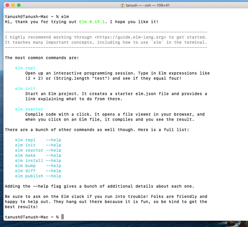Screen dimensions: 248x227
Task: Click the red close window button
Action: (7, 5)
